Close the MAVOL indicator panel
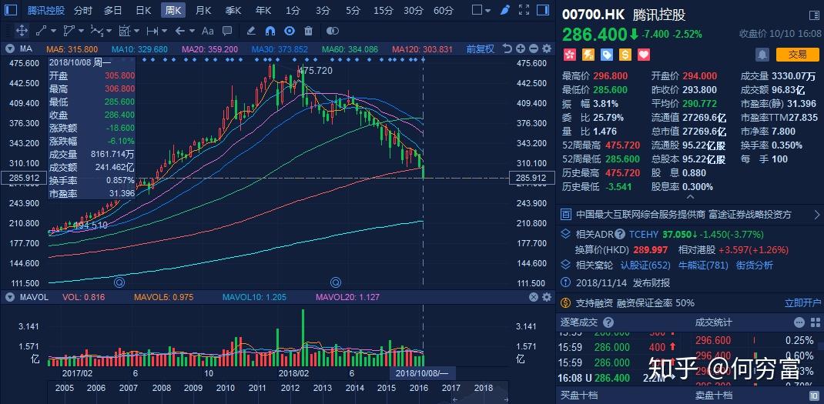Screen dimensions: 824x404 [x=534, y=297]
